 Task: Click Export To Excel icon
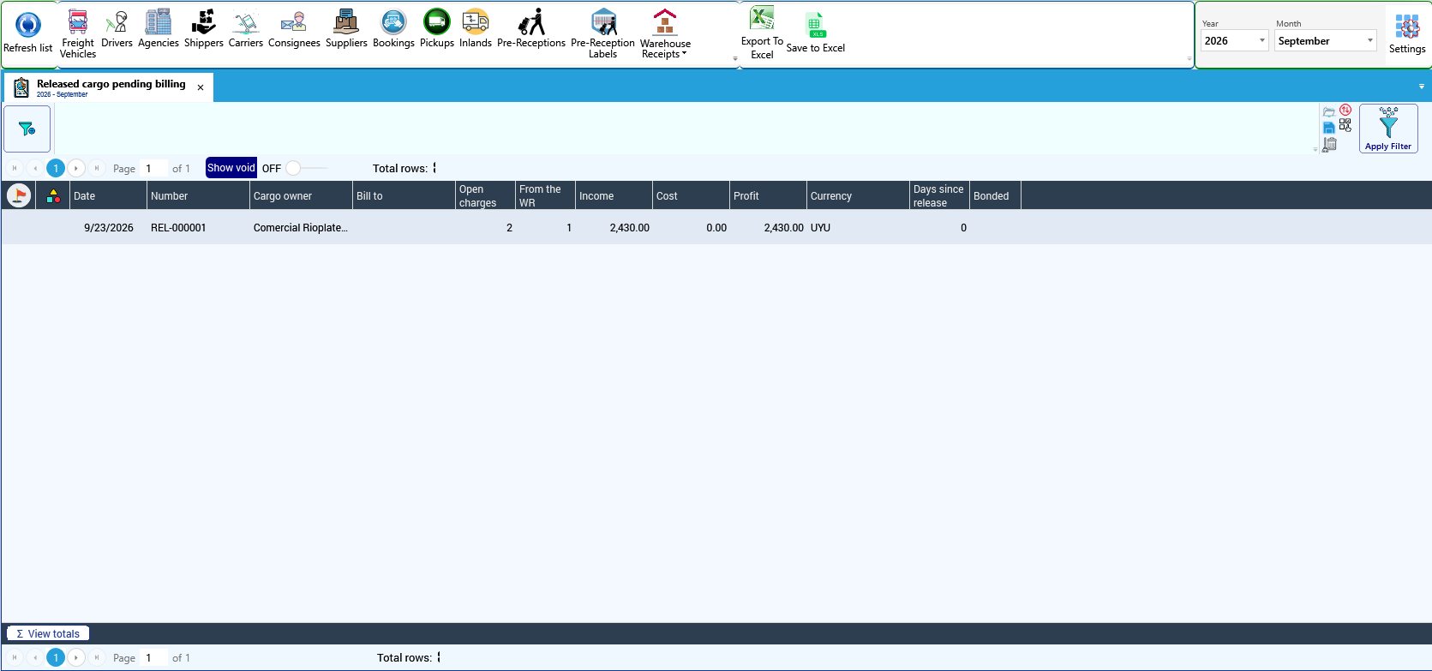point(762,33)
